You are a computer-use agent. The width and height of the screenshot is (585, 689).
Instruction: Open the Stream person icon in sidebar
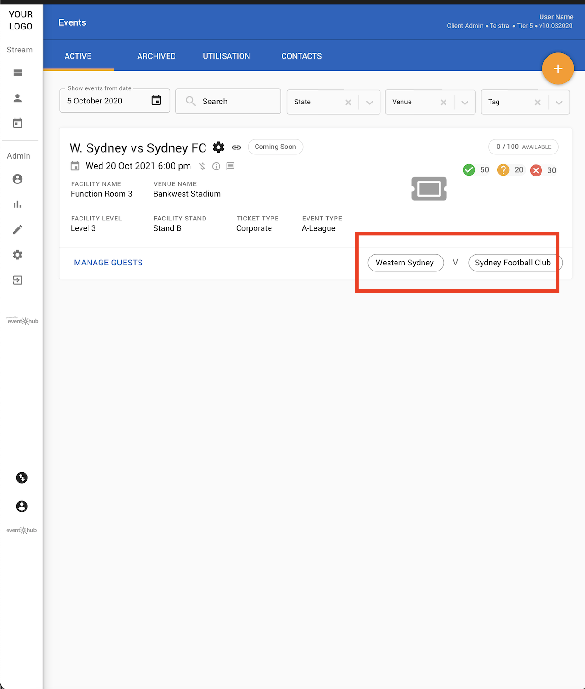point(18,98)
